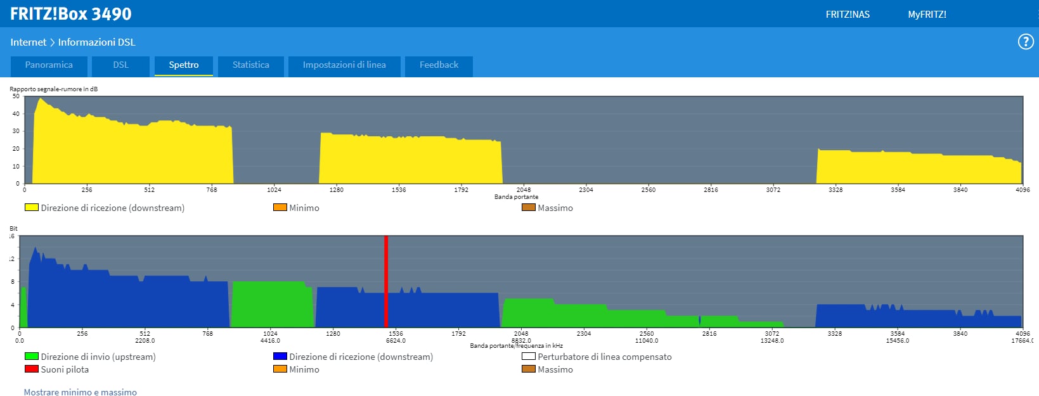Image resolution: width=1039 pixels, height=396 pixels.
Task: Select the Feedback tab
Action: click(x=439, y=65)
